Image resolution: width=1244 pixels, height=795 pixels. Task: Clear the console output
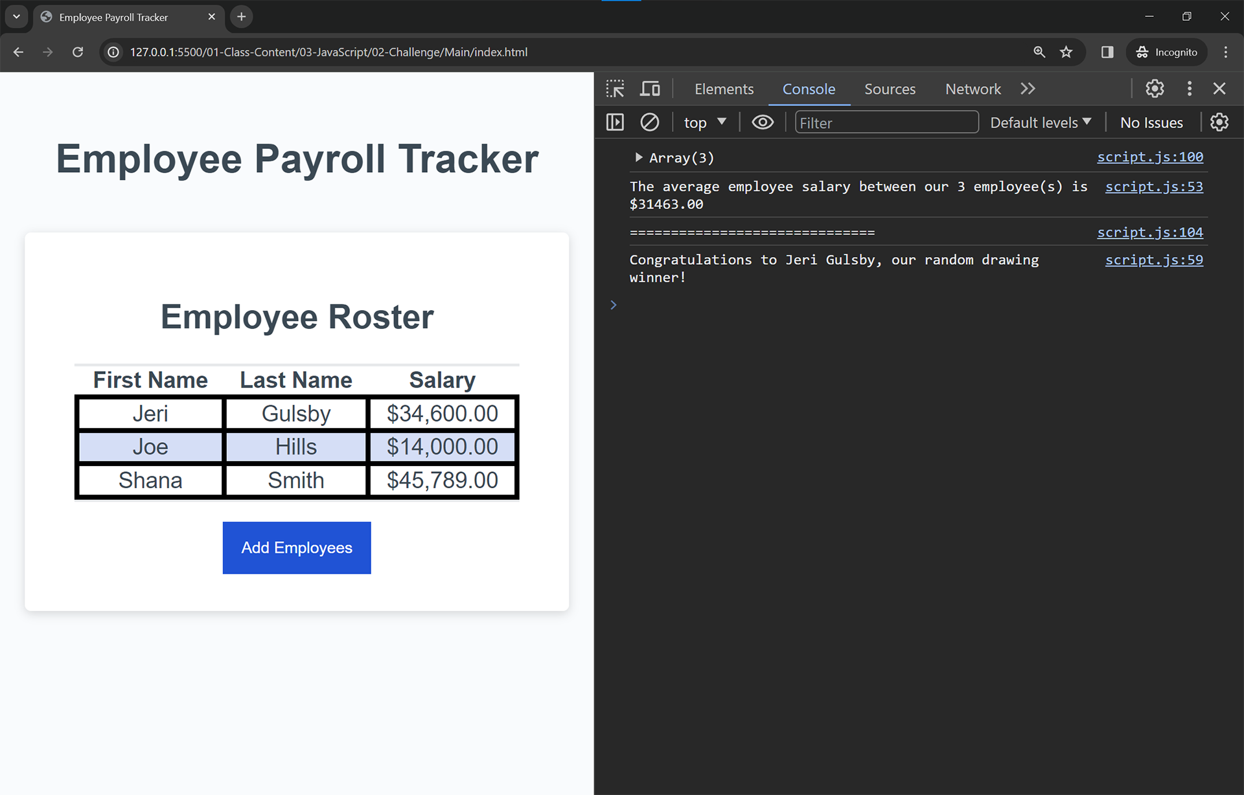tap(649, 122)
